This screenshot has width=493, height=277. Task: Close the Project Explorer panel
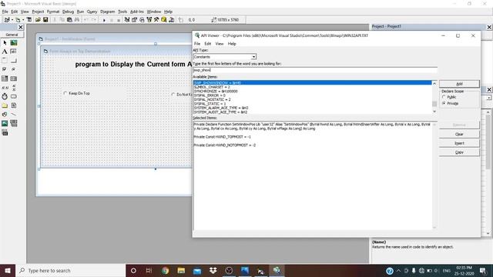[489, 27]
